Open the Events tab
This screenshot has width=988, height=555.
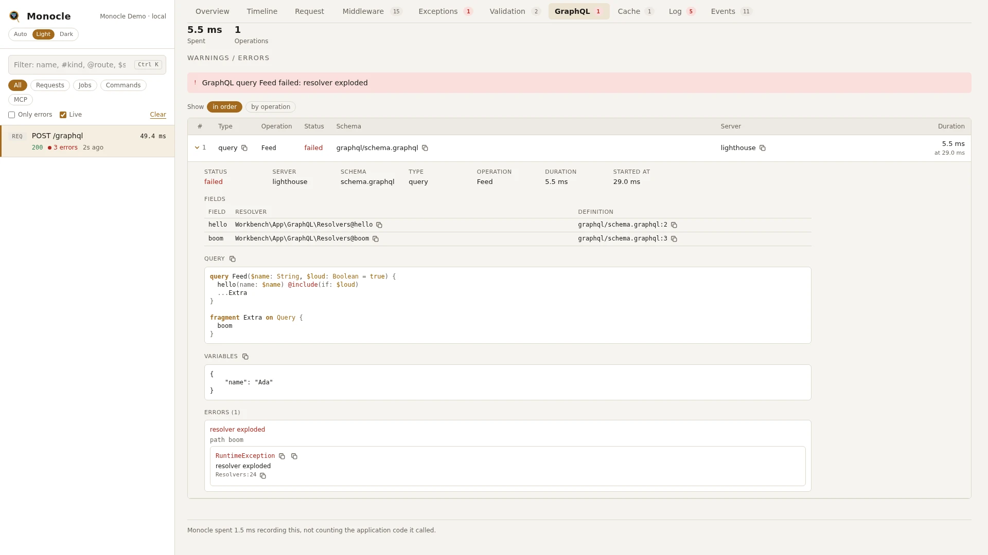pos(731,11)
